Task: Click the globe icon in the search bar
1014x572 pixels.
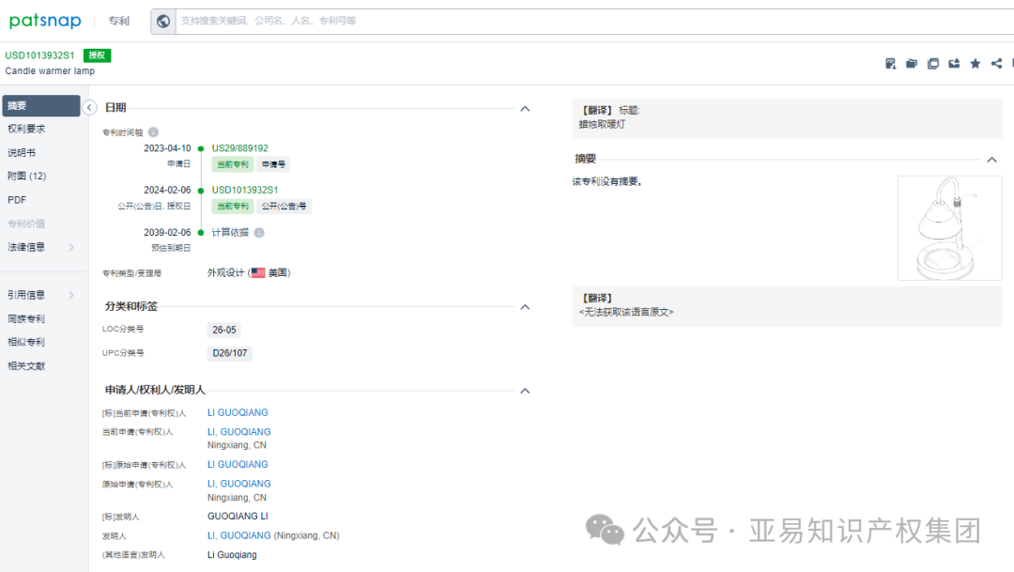Action: (161, 20)
